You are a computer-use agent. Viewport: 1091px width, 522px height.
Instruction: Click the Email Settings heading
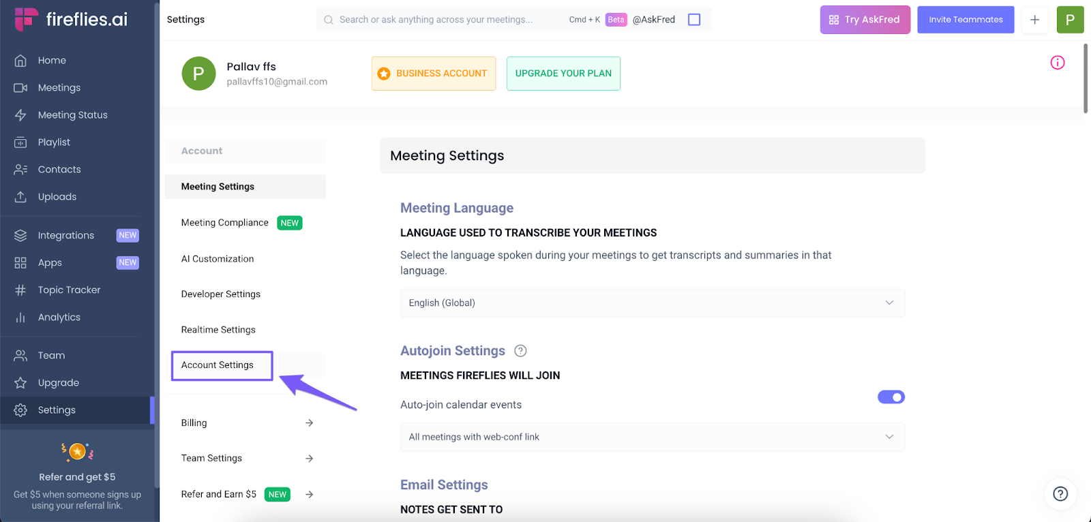(x=444, y=485)
